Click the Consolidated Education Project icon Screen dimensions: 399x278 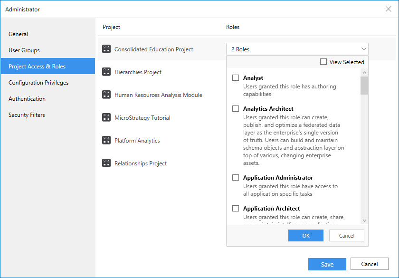click(x=106, y=49)
